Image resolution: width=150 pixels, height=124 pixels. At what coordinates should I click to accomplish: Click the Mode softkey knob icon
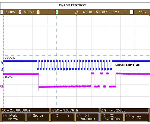5,116
